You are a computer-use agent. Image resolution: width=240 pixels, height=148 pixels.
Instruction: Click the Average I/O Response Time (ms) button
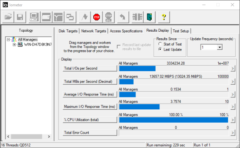click(x=90, y=94)
